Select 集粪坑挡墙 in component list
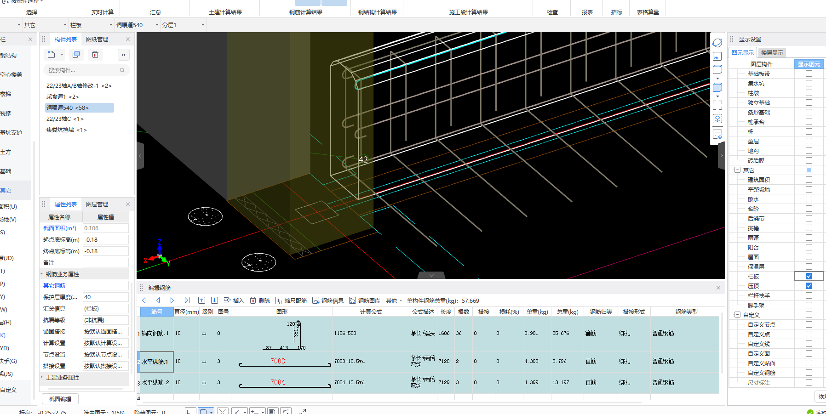 pyautogui.click(x=66, y=130)
